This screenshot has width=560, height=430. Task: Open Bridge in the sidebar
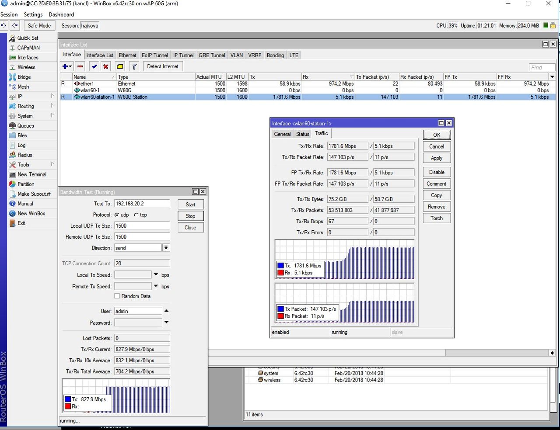(24, 77)
